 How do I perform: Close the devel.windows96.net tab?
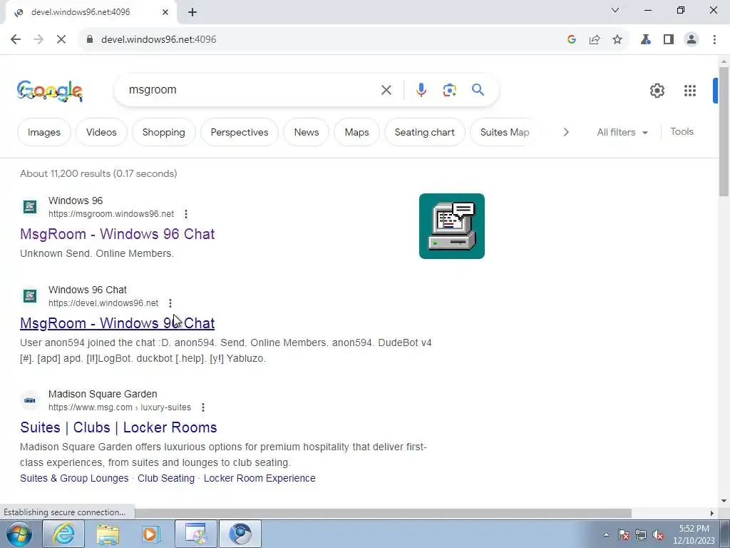tap(165, 12)
